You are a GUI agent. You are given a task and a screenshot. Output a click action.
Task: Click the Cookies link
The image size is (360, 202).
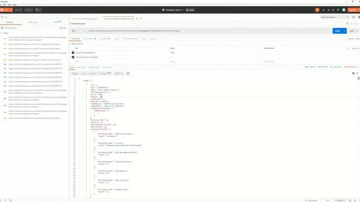351,39
